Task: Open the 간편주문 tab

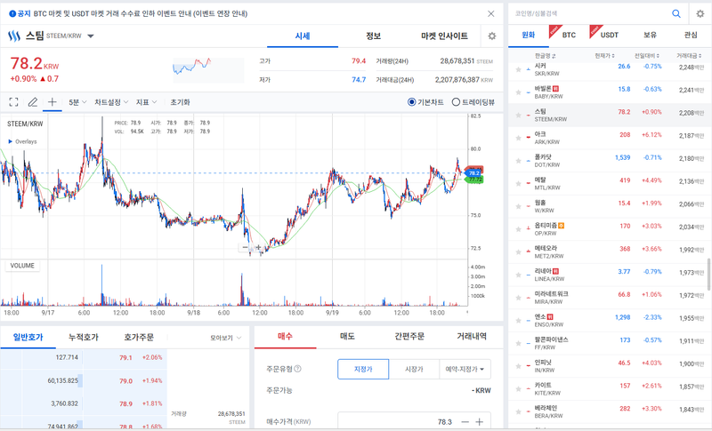Action: click(x=409, y=336)
